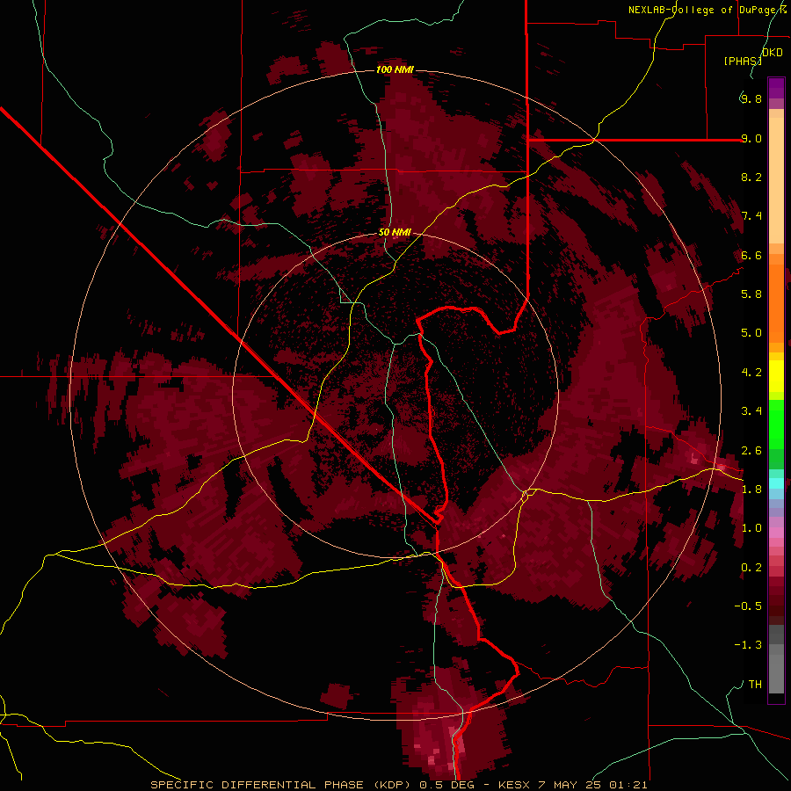Click the 1.0 scale value
Viewport: 791px width, 791px height.
click(x=751, y=528)
